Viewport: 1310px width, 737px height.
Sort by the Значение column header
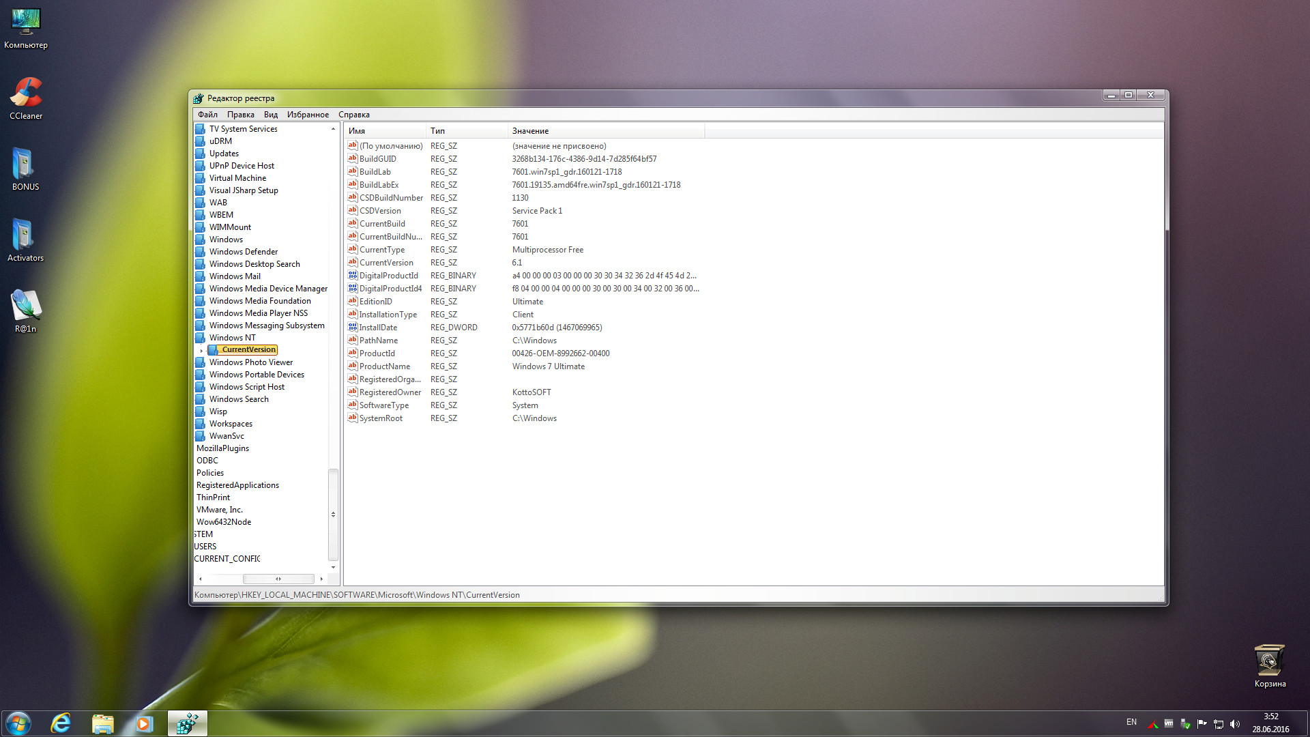(607, 131)
